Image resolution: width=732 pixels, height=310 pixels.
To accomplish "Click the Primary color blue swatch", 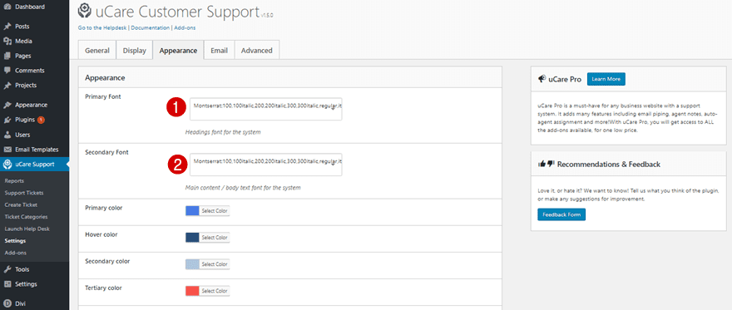I will pos(192,211).
